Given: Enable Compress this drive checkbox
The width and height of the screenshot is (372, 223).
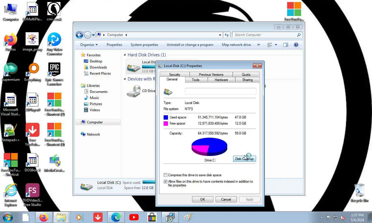Looking at the screenshot, I should [166, 175].
